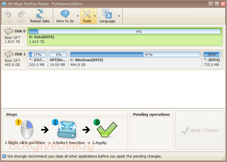The height and width of the screenshot is (162, 227).
Task: Select the C: Windows(NTFS) partition label
Action: (x=87, y=60)
